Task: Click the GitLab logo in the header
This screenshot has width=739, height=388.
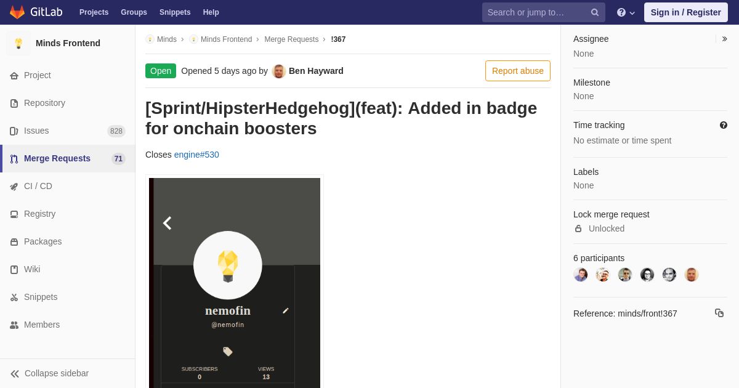Action: click(35, 12)
